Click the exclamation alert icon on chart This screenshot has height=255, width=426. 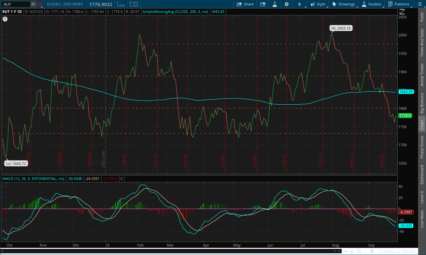[x=5, y=19]
